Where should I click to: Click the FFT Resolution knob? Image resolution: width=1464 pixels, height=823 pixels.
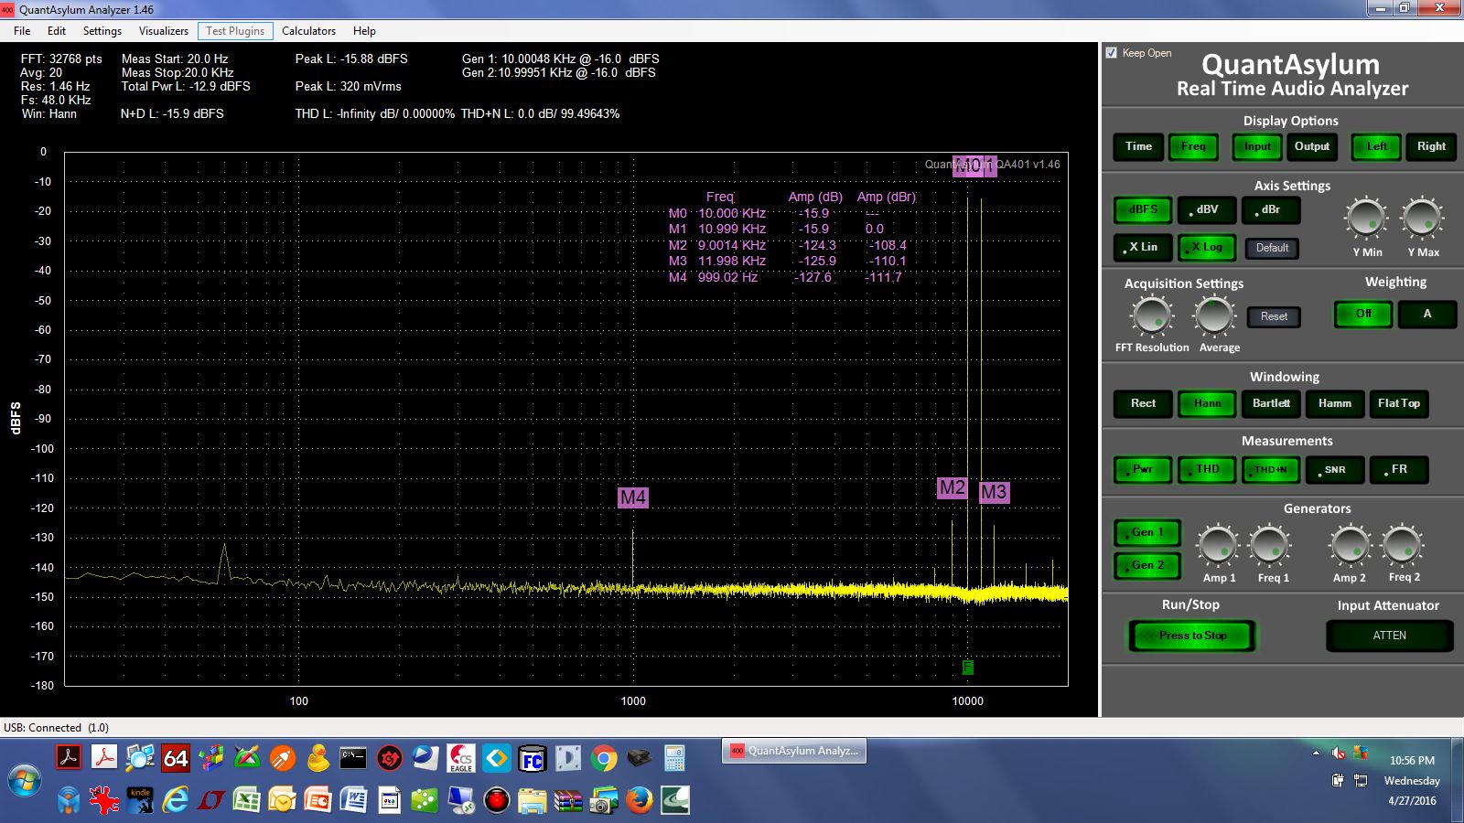pos(1152,316)
